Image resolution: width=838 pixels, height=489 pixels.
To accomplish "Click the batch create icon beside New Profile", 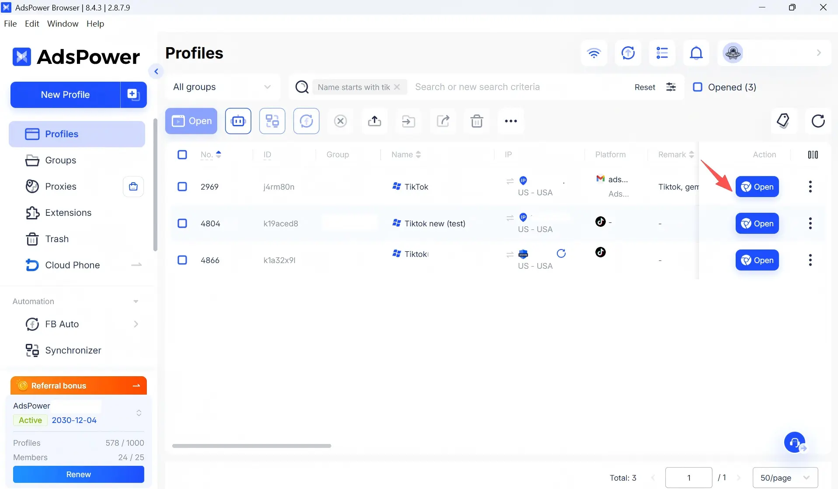I will point(133,94).
